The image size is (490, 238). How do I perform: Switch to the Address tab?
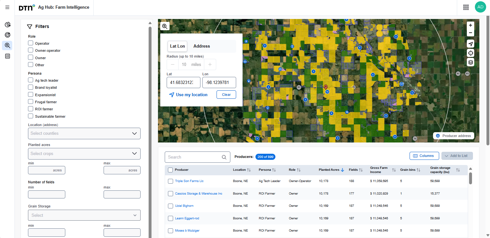point(201,46)
